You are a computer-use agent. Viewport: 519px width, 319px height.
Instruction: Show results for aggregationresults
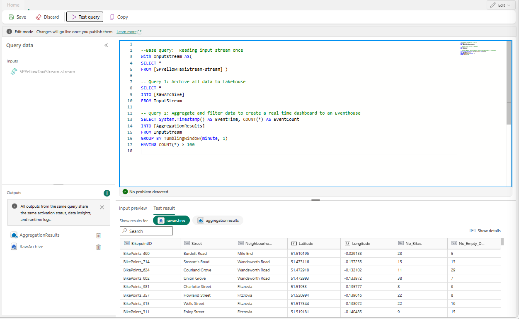point(218,221)
